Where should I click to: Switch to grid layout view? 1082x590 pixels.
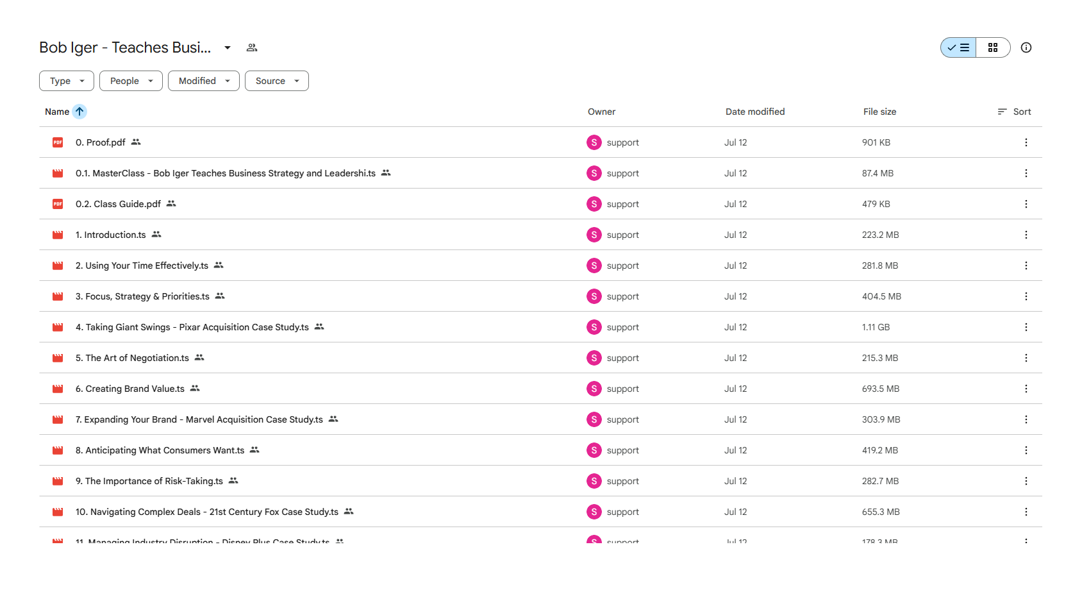pos(993,47)
